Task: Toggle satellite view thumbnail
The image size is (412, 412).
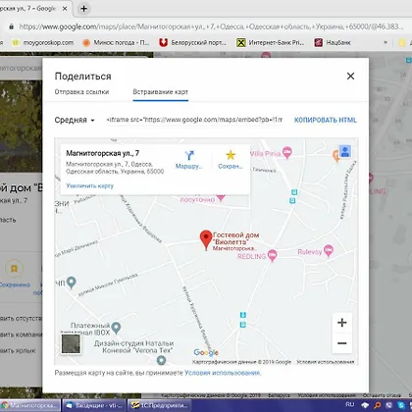Action: pyautogui.click(x=71, y=343)
